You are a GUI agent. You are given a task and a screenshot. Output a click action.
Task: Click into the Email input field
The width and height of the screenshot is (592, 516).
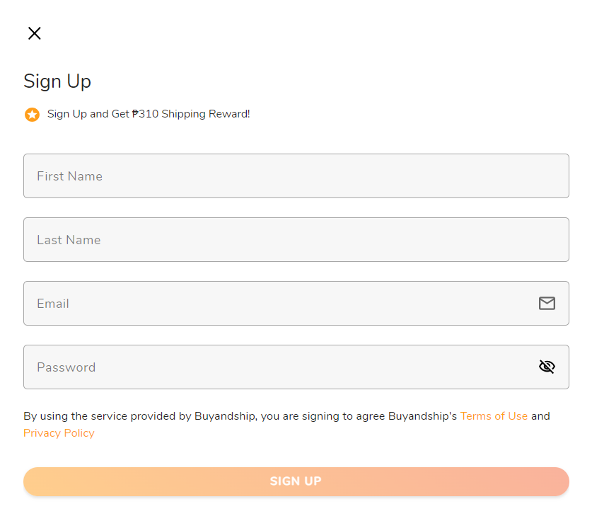(x=296, y=304)
